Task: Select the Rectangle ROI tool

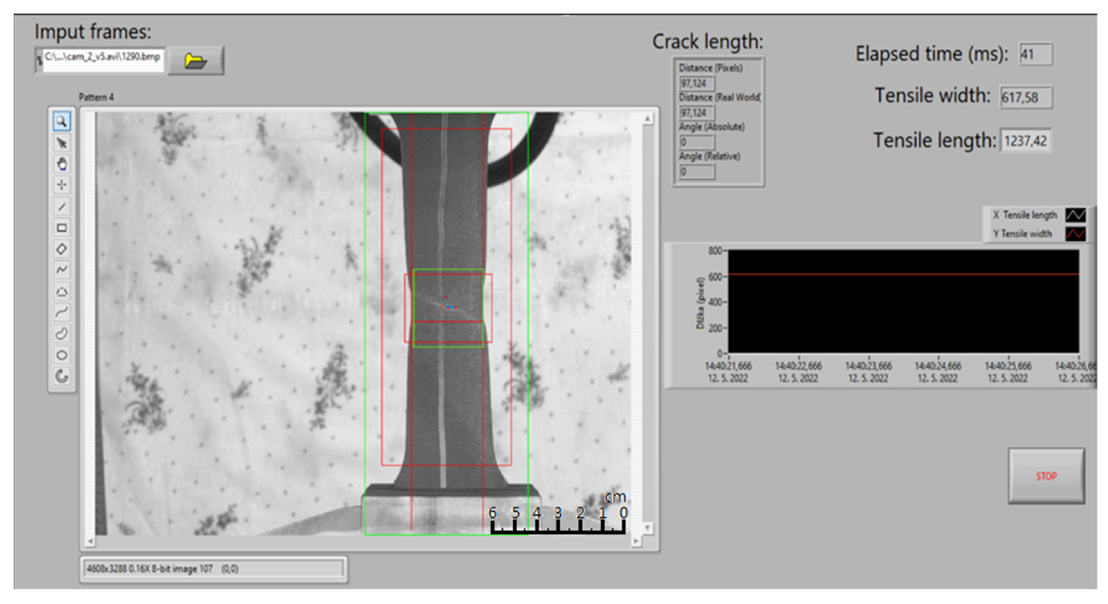Action: (x=62, y=228)
